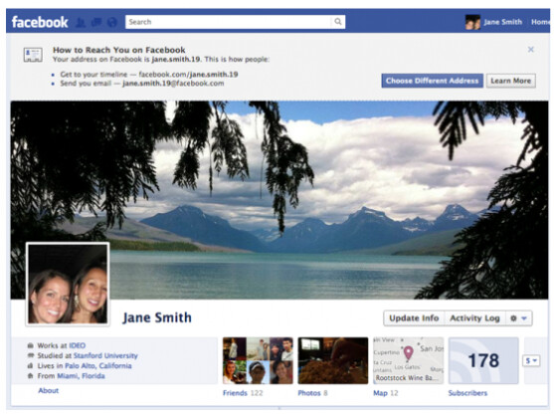Open the friend requests icon
Image resolution: width=554 pixels, height=416 pixels.
coord(81,22)
